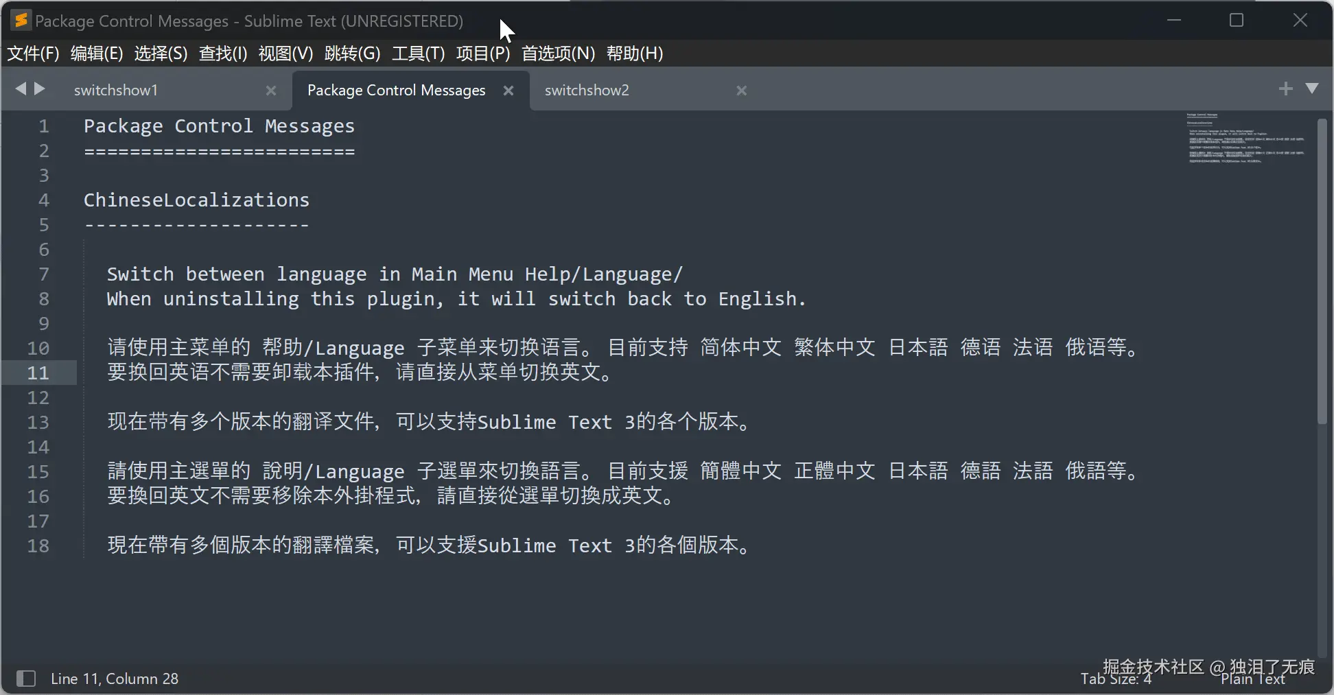The image size is (1334, 695).
Task: Click the line starting '请使用主菜单的'
Action: tap(624, 348)
